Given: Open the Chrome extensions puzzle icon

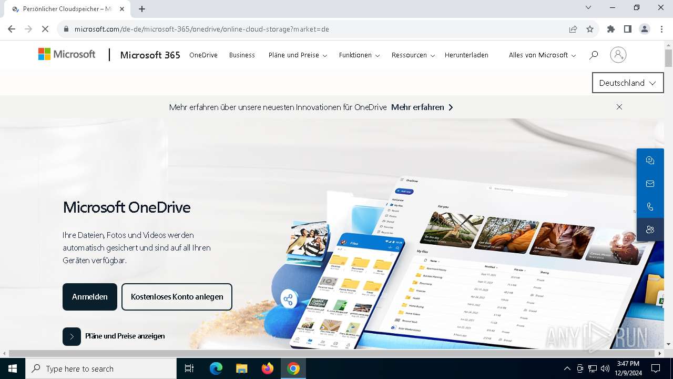Looking at the screenshot, I should pyautogui.click(x=611, y=29).
